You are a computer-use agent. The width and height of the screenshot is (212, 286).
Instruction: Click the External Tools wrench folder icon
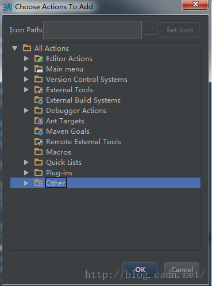click(38, 90)
